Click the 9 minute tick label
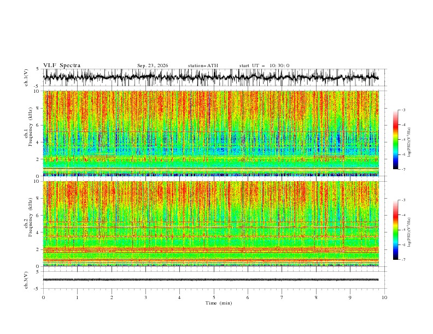This screenshot has height=334, width=433. (350, 297)
